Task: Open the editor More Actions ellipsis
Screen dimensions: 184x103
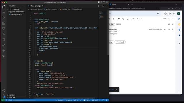Action: click(106, 6)
